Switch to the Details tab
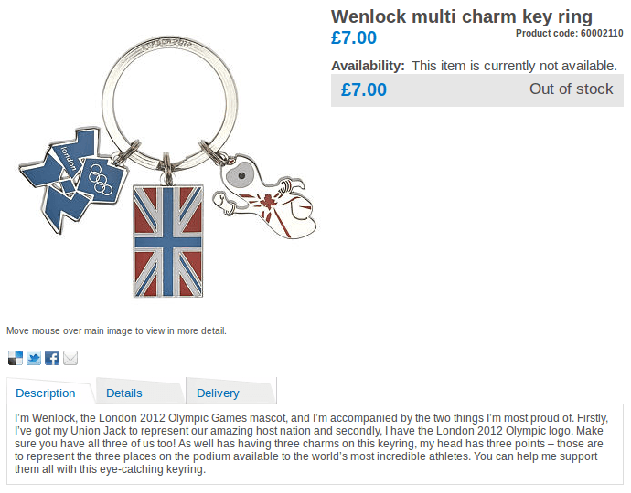 [124, 393]
